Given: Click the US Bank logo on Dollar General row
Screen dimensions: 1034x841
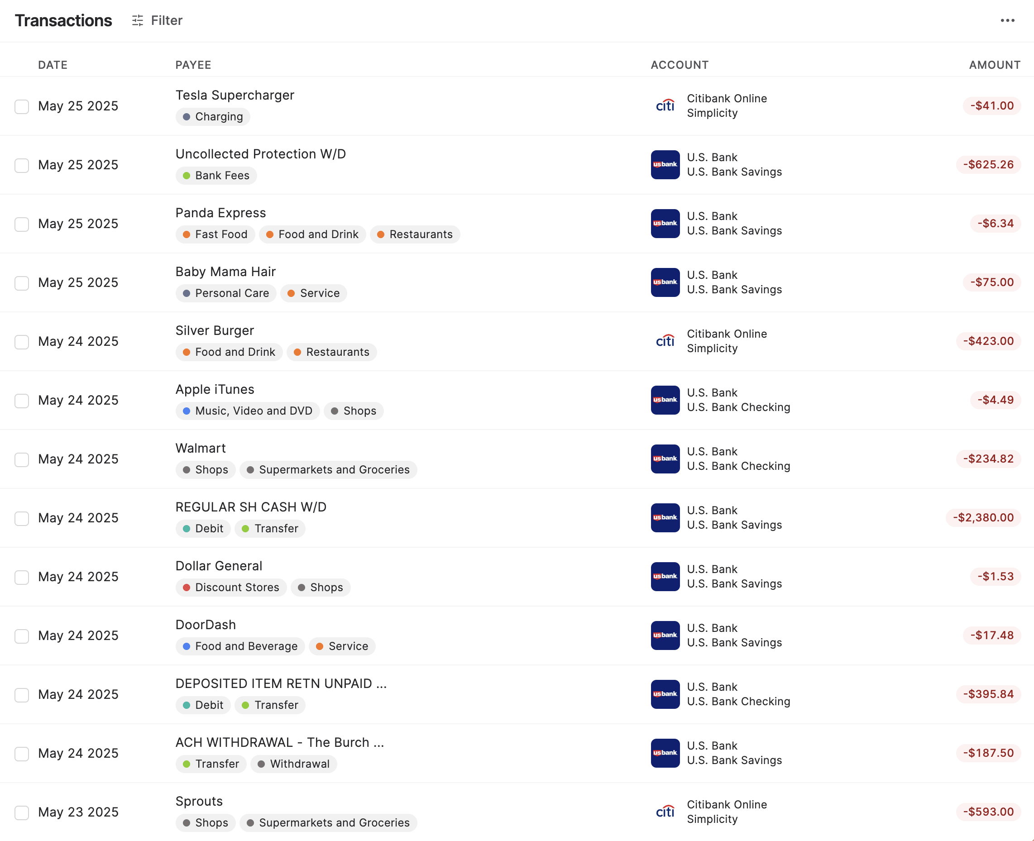Looking at the screenshot, I should point(665,577).
